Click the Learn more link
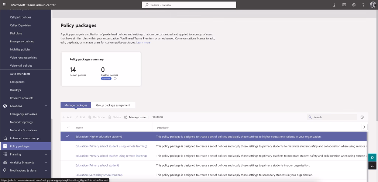 (x=143, y=42)
